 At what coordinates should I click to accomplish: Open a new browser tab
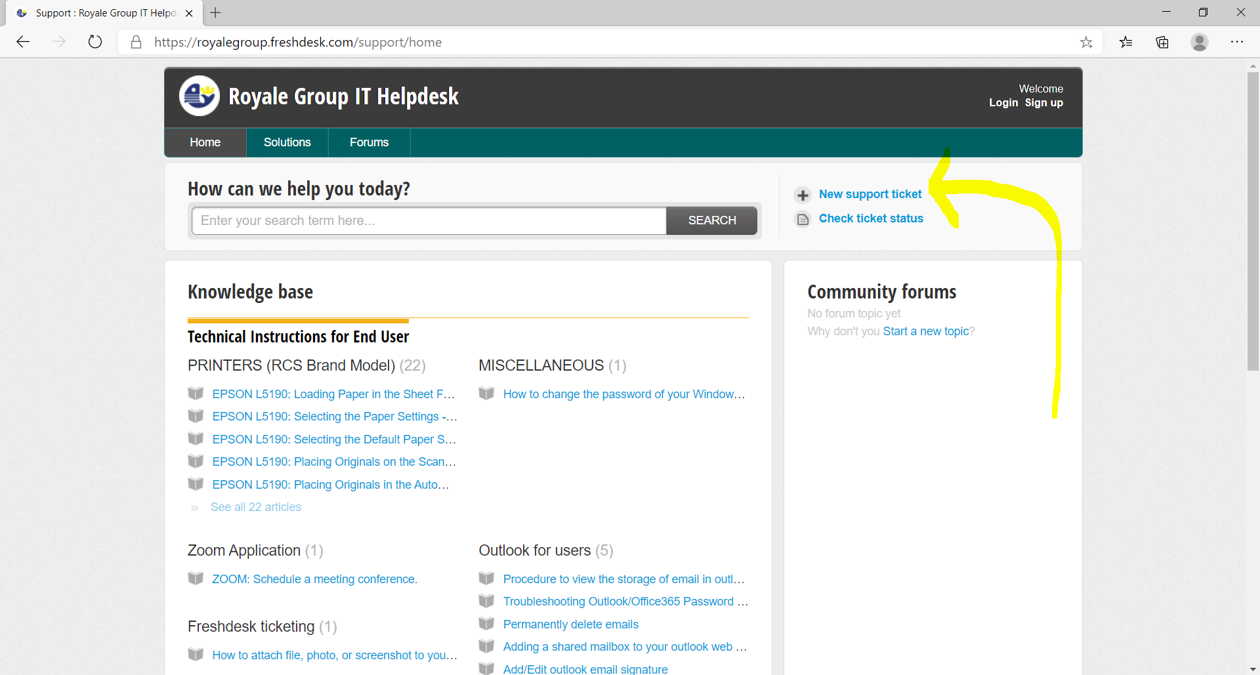pos(215,12)
